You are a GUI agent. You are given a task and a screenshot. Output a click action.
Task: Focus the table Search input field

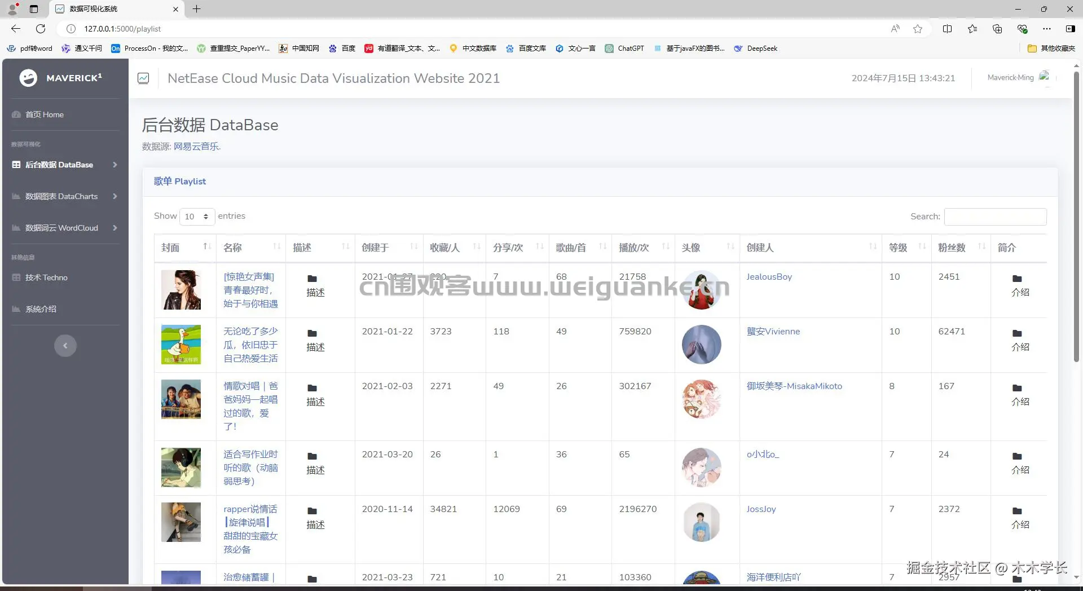click(995, 217)
